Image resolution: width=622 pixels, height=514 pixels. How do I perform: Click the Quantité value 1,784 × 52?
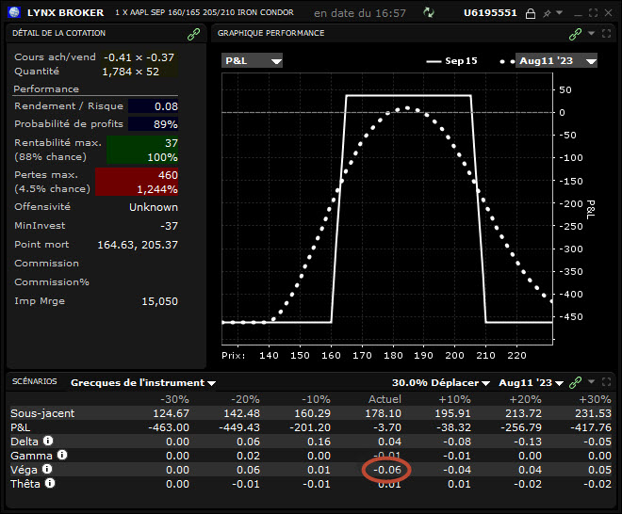(x=130, y=72)
